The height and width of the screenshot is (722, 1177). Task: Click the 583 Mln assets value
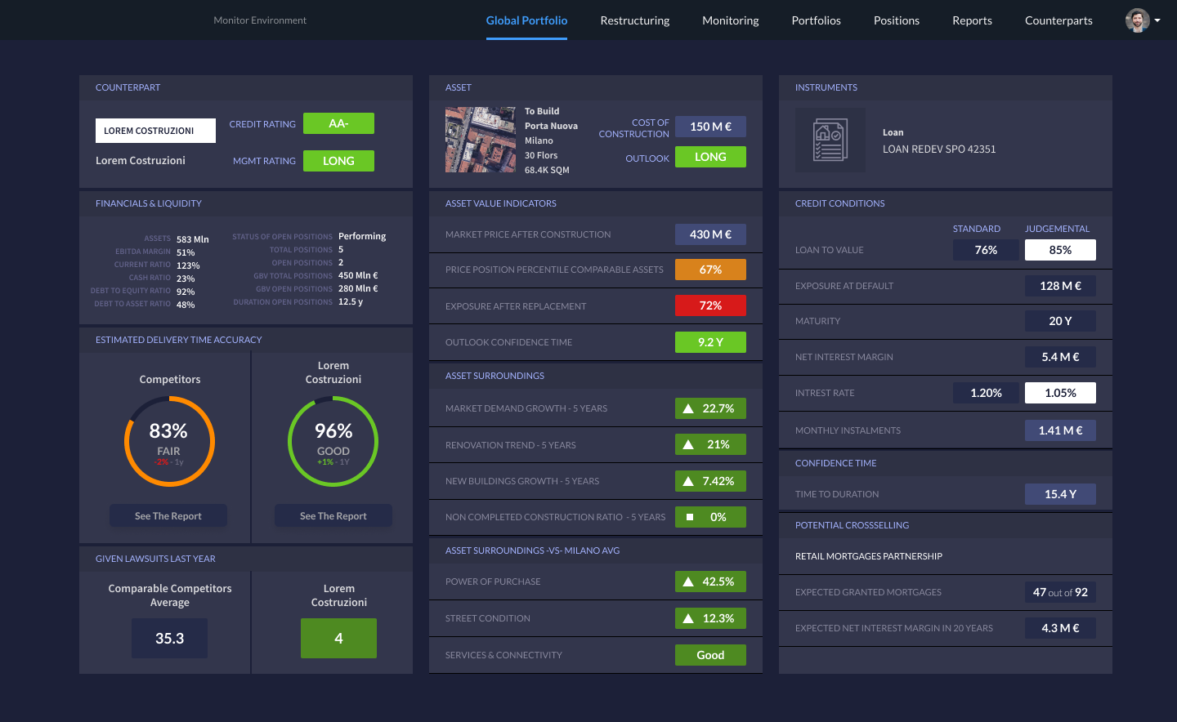click(x=193, y=239)
